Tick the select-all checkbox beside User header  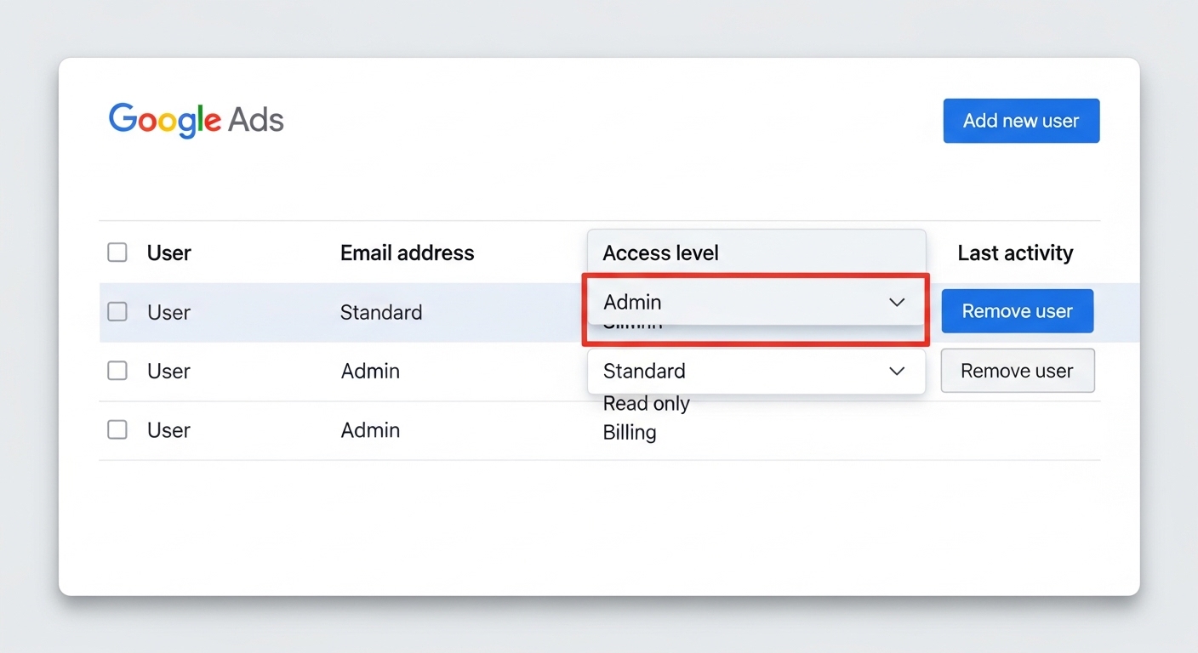[x=117, y=253]
